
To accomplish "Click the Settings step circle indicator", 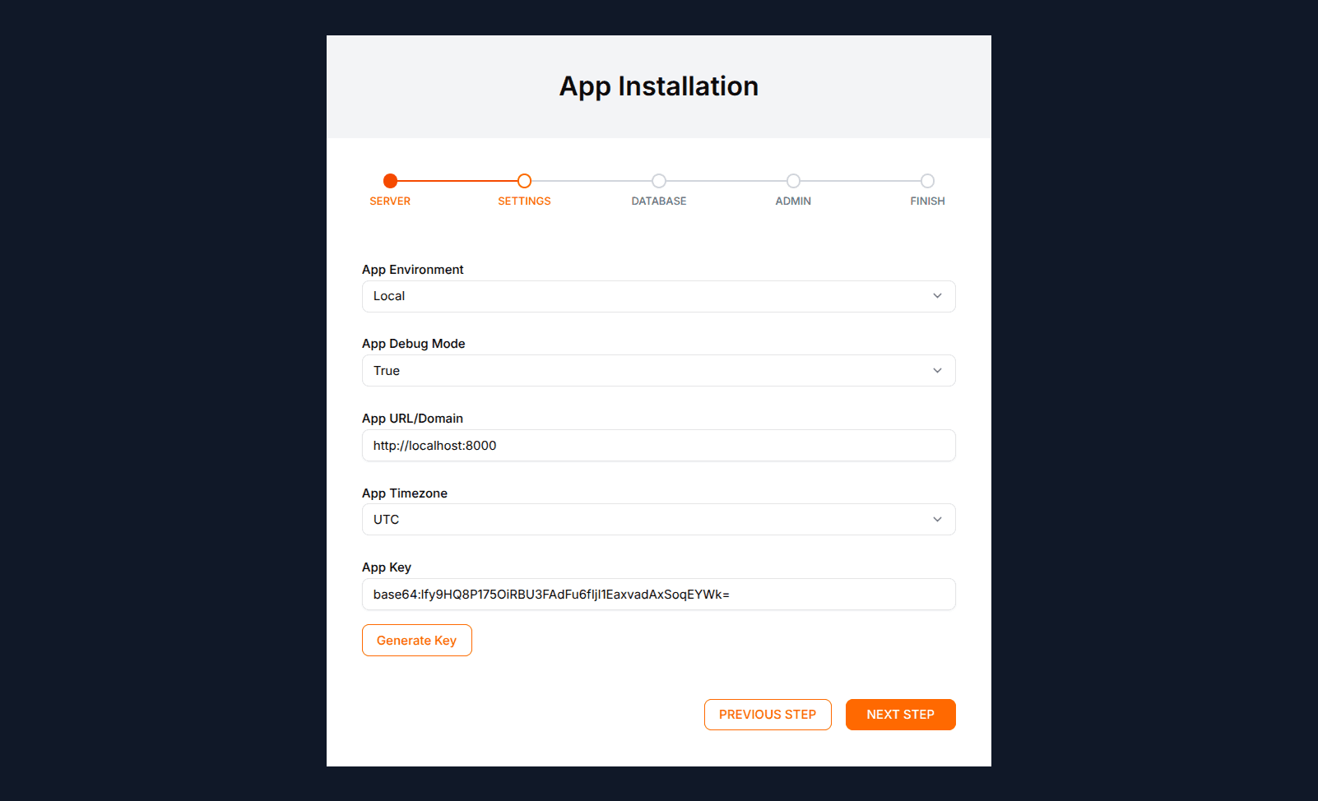I will coord(524,181).
